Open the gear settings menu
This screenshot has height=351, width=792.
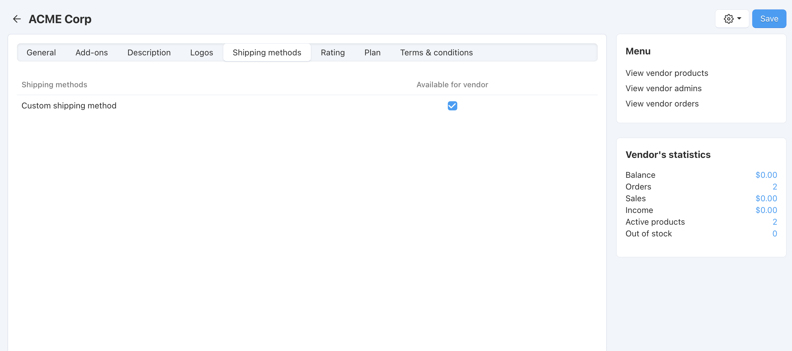pos(732,19)
